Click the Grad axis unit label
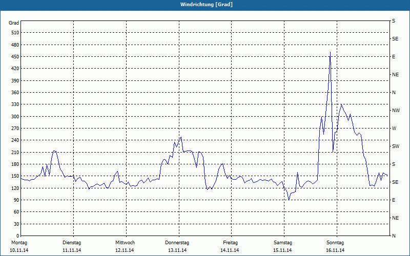Viewport: 410px width, 256px height. click(14, 23)
